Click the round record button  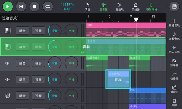click(34, 6)
